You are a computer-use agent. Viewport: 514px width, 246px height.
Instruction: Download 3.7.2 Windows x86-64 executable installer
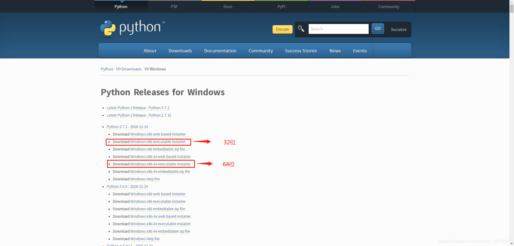coord(161,164)
